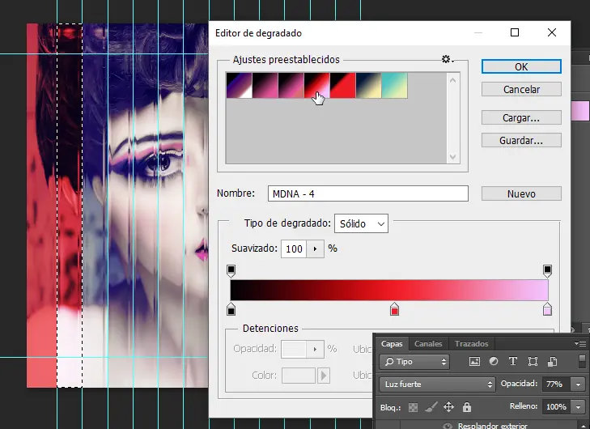Switch to the Trazados tab

tap(471, 343)
